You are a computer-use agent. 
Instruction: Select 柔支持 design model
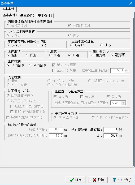pyautogui.click(x=99, y=55)
